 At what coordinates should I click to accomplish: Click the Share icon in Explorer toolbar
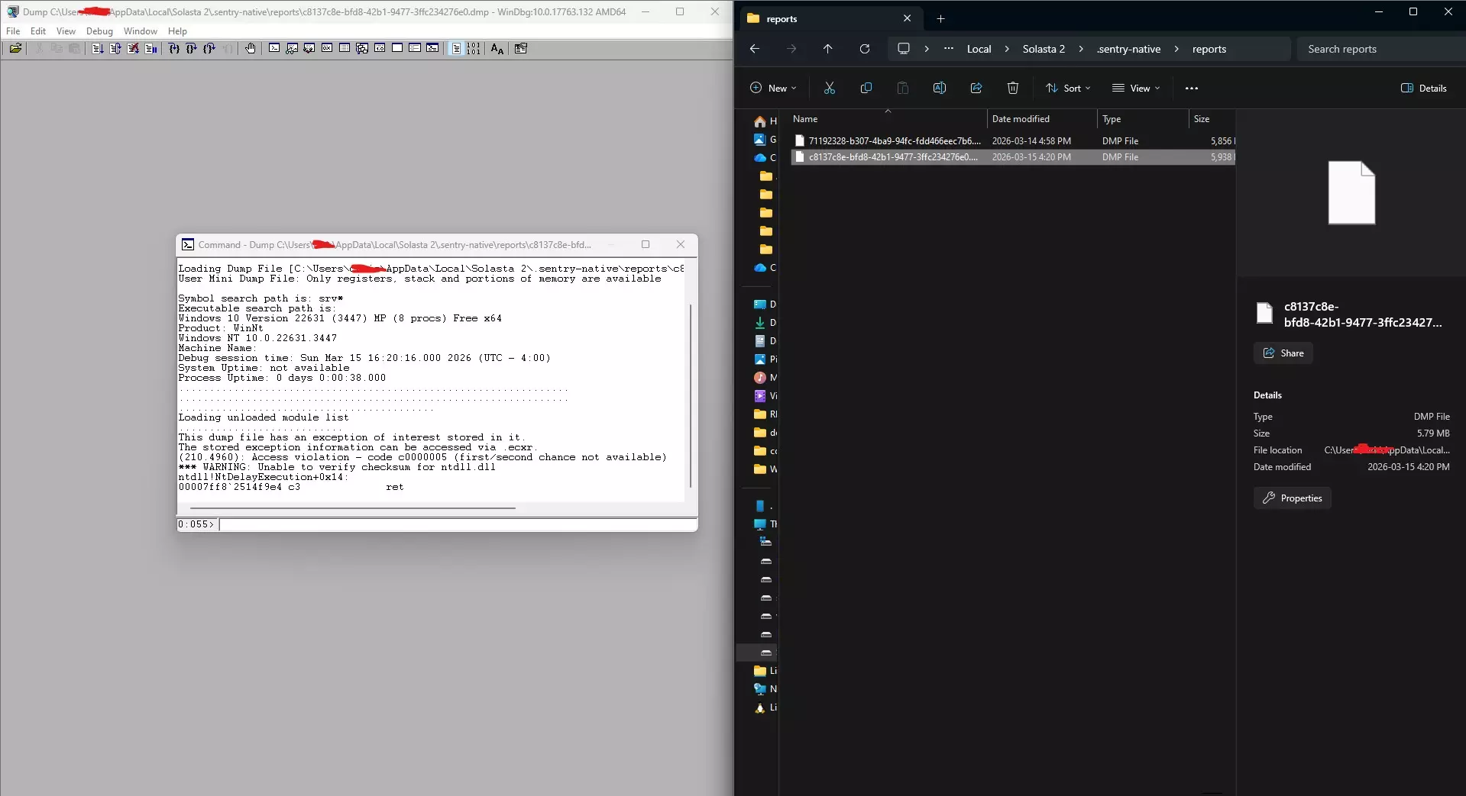coord(976,89)
